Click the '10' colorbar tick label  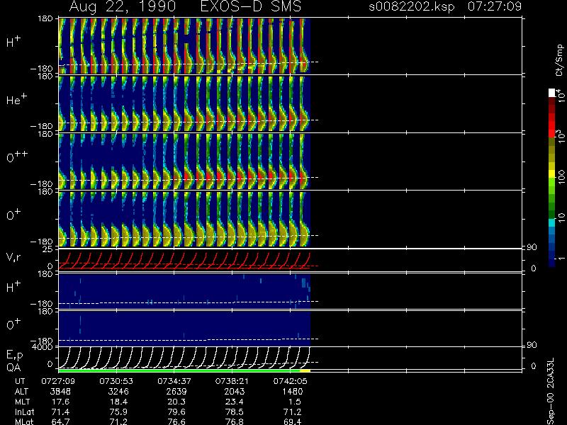pos(561,217)
